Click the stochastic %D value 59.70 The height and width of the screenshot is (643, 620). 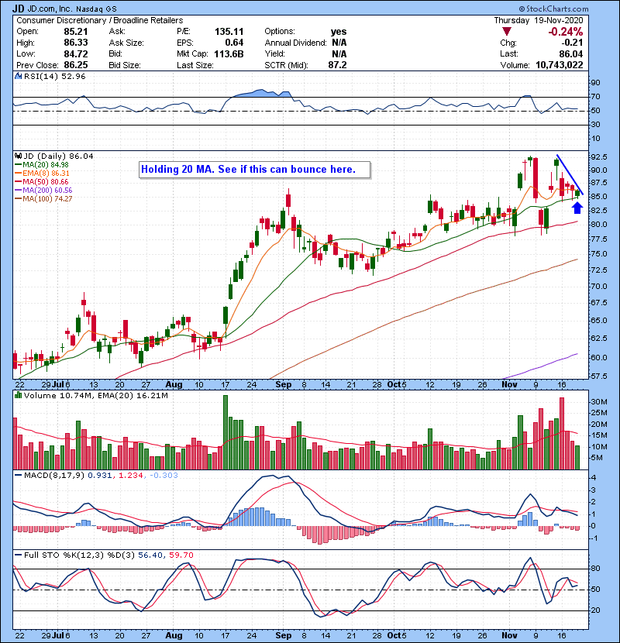181,555
